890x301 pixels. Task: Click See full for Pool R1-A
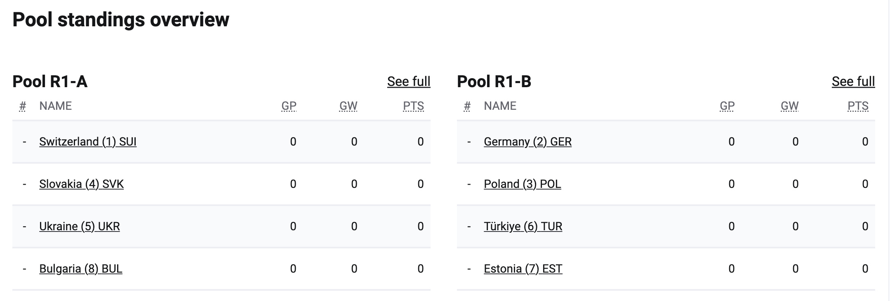click(408, 81)
